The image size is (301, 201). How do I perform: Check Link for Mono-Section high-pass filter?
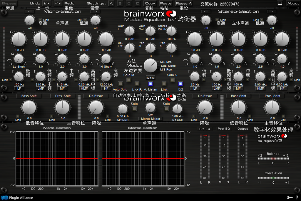(40, 20)
